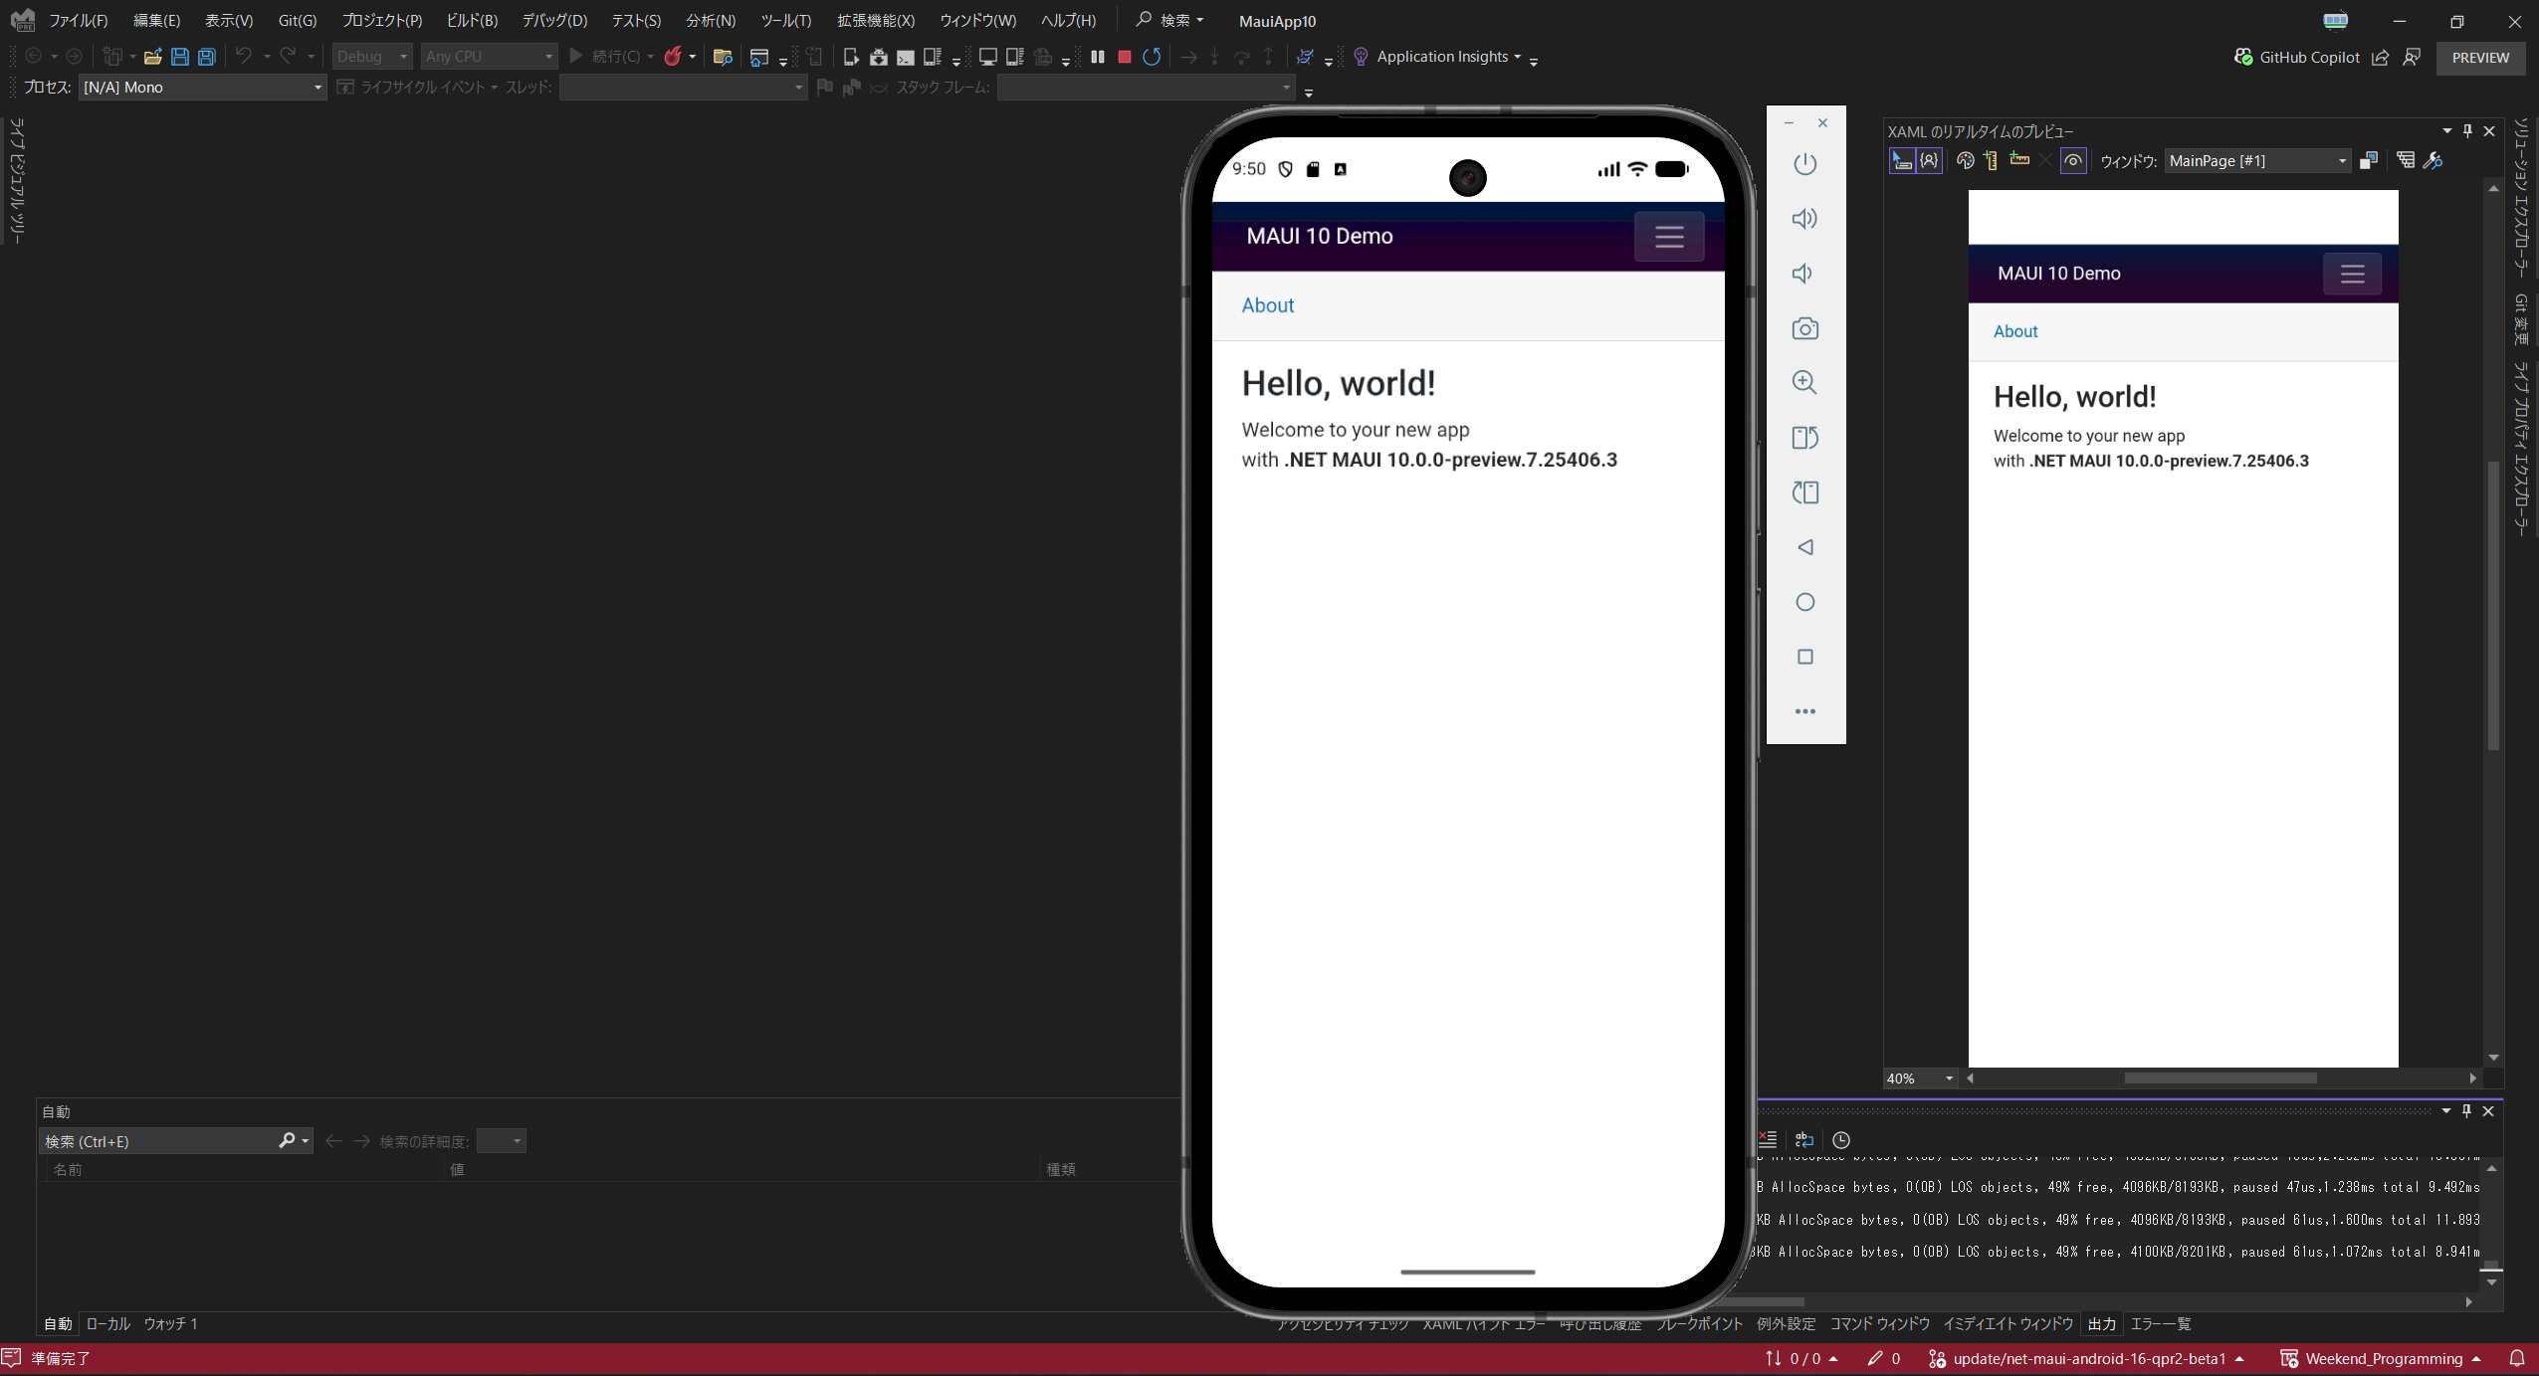Lower the emulator volume

1802,274
